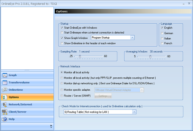Select Router / Server (SNMP) radio
Screen dimensions: 193x131
click(x=62, y=96)
